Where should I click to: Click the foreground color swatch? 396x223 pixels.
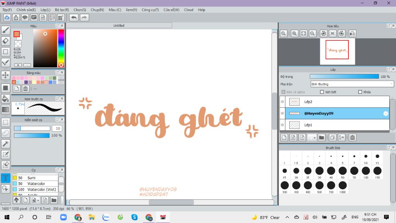(x=17, y=34)
